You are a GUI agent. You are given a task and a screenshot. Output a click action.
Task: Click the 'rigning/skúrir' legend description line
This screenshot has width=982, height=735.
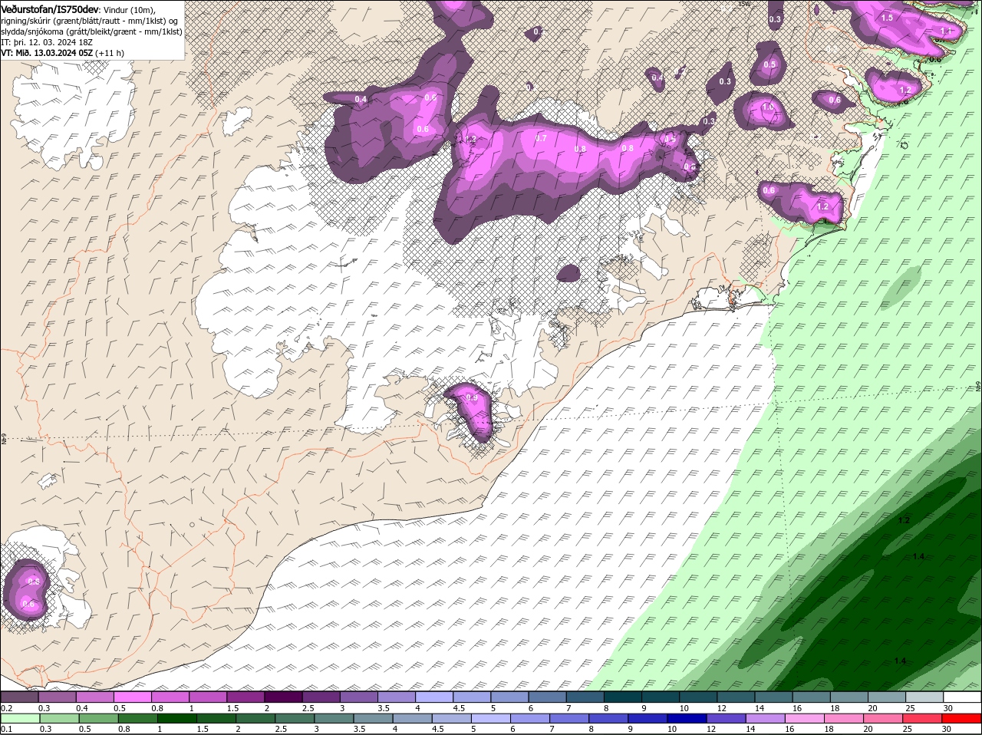(x=90, y=21)
